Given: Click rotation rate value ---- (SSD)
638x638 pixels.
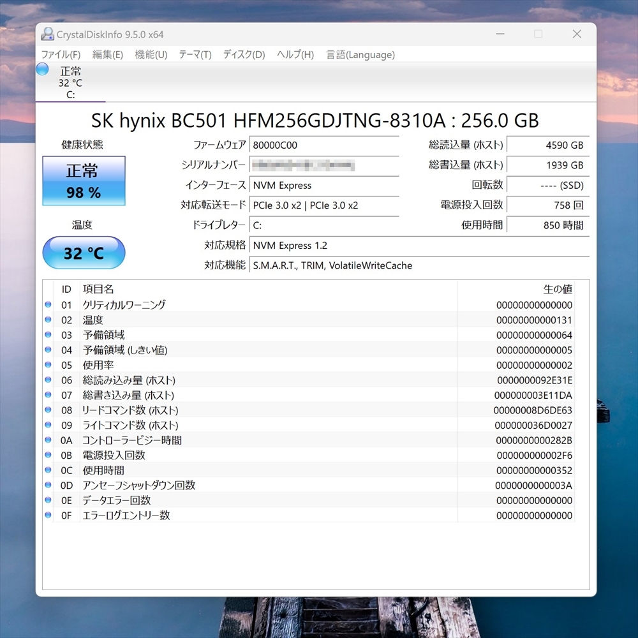Looking at the screenshot, I should coord(548,185).
